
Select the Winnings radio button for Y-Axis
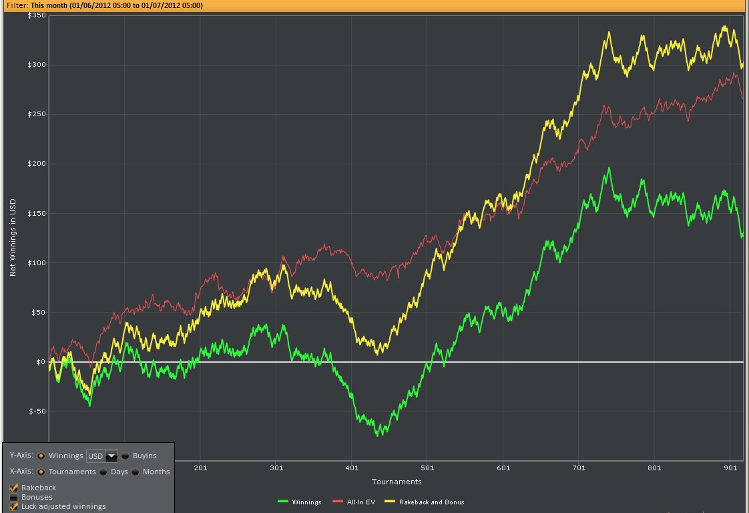pos(41,456)
